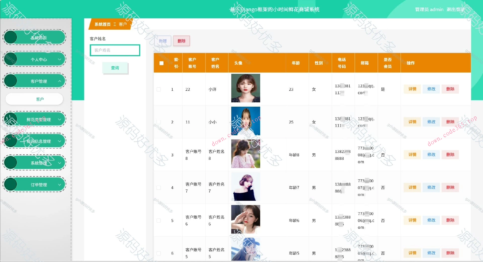Viewport: 483px width, 262px height.
Task: Go to 系统首页 in the breadcrumb
Action: pyautogui.click(x=102, y=24)
